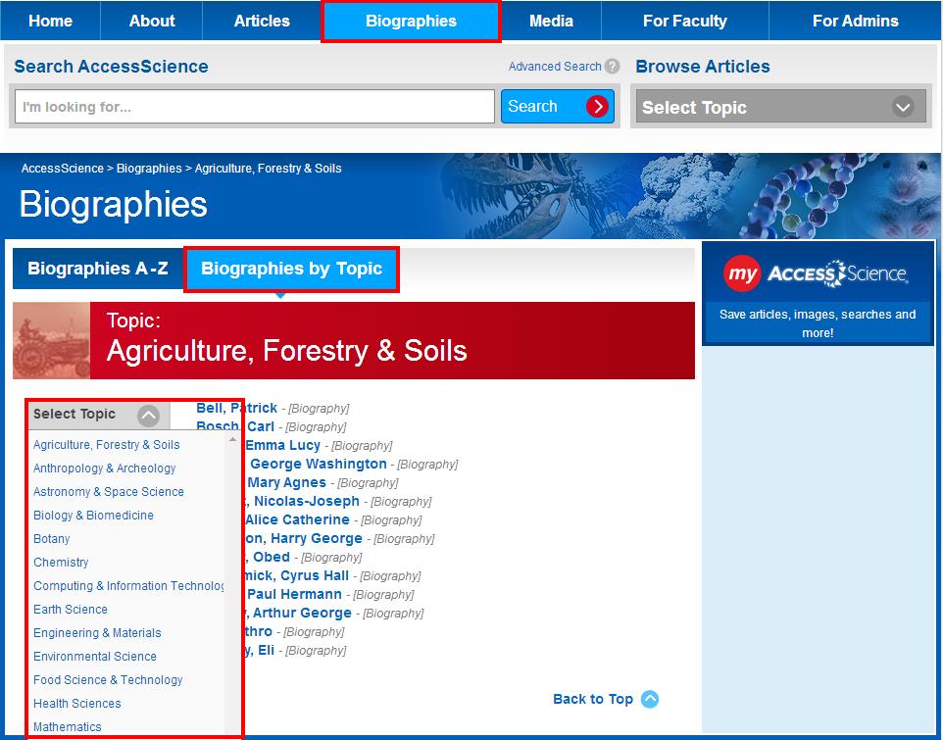This screenshot has width=943, height=740.
Task: Click the tractor topic thumbnail image
Action: coord(51,340)
